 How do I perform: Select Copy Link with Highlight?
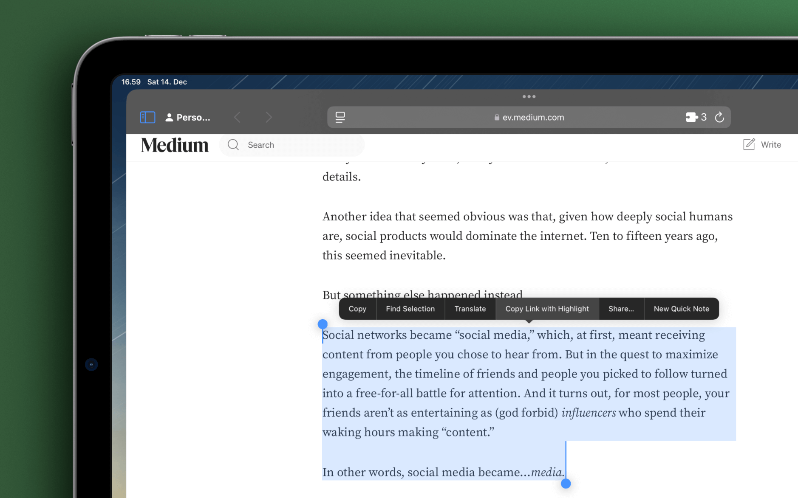[547, 309]
